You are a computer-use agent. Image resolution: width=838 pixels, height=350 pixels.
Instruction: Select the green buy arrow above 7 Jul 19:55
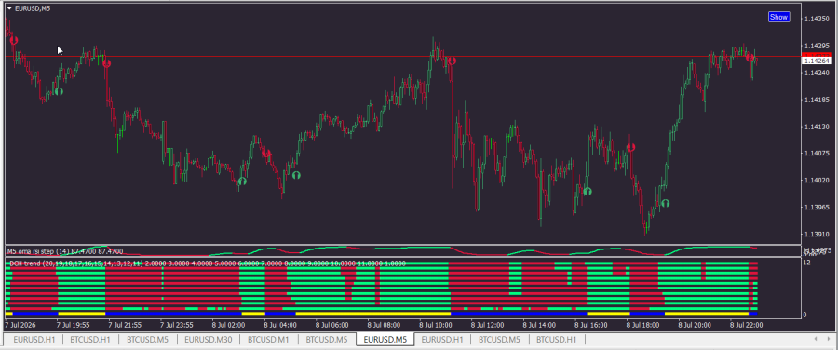tap(59, 91)
